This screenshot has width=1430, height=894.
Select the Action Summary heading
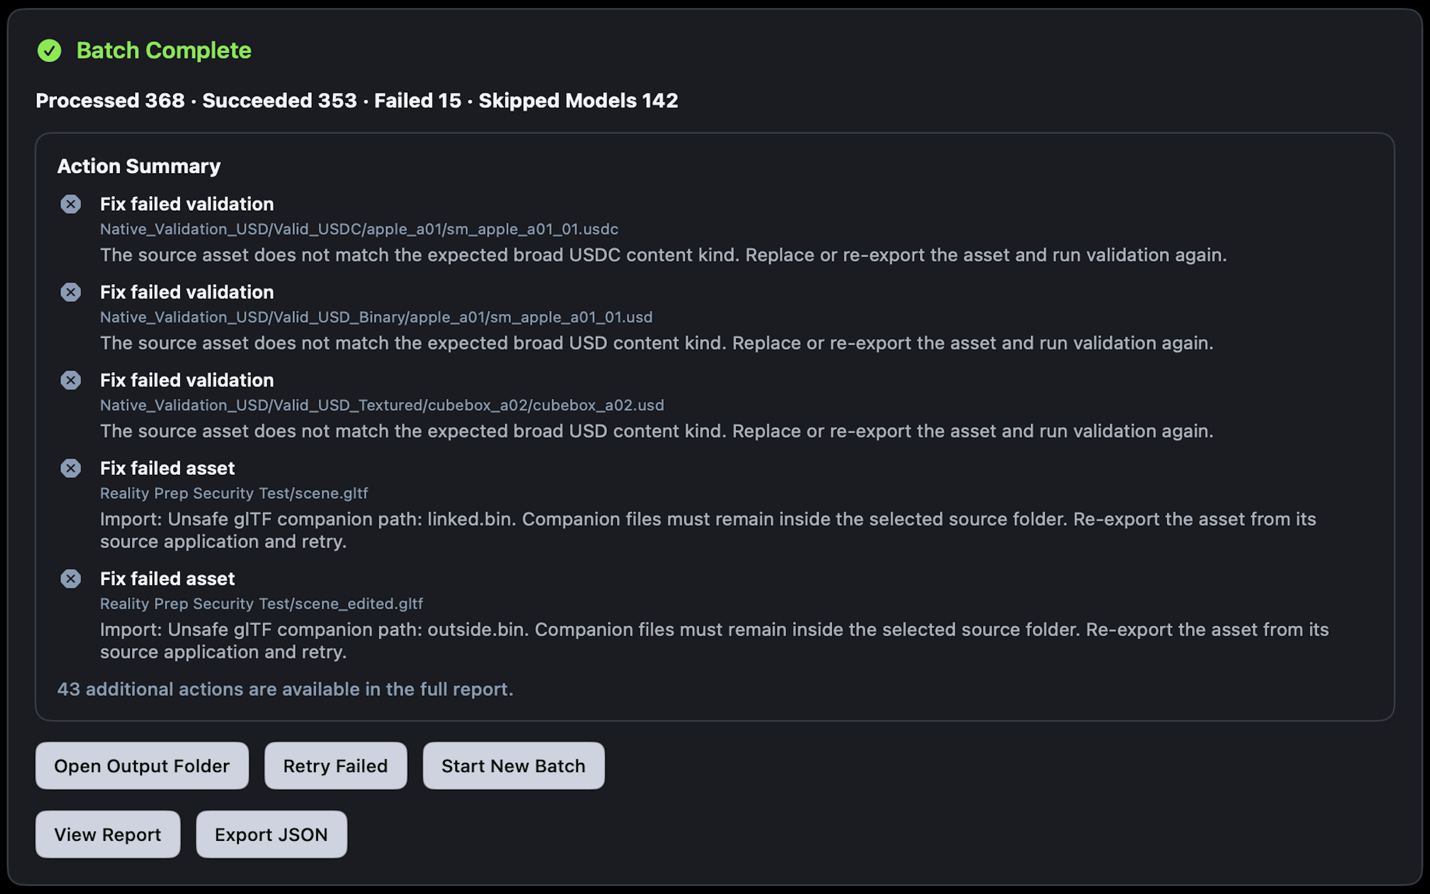[139, 167]
